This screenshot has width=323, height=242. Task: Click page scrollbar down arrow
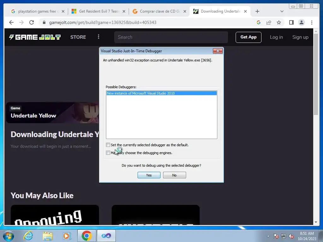(316, 222)
